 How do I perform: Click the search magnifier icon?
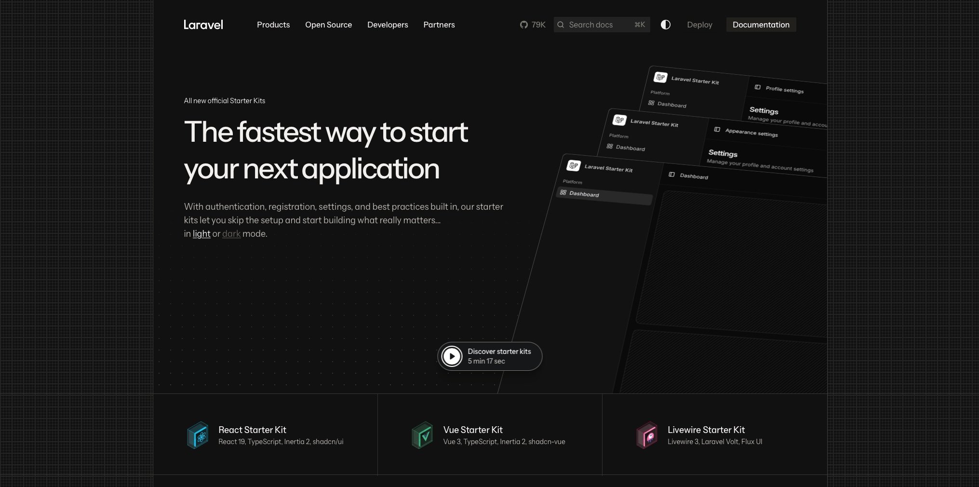[561, 25]
